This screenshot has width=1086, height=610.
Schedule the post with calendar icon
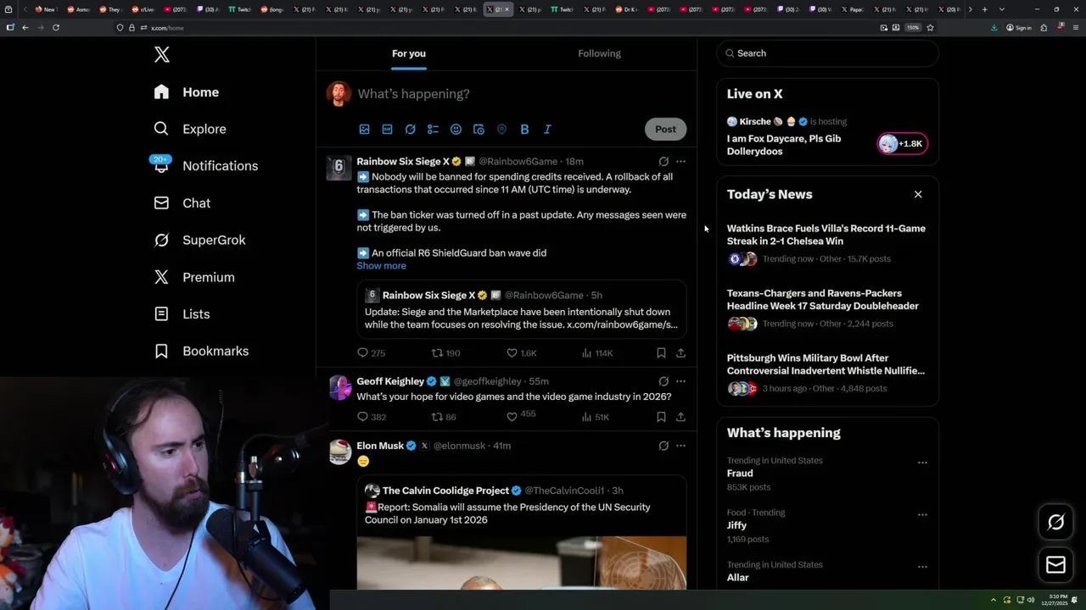pyautogui.click(x=479, y=130)
